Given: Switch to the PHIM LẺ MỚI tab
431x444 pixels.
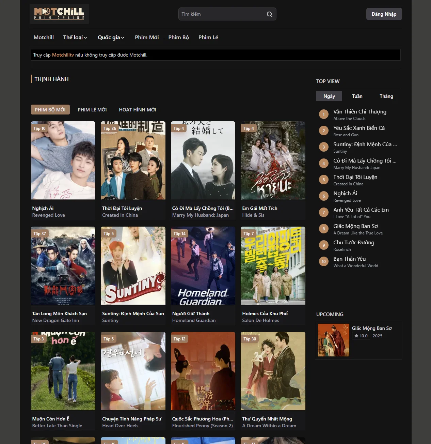Looking at the screenshot, I should [92, 109].
